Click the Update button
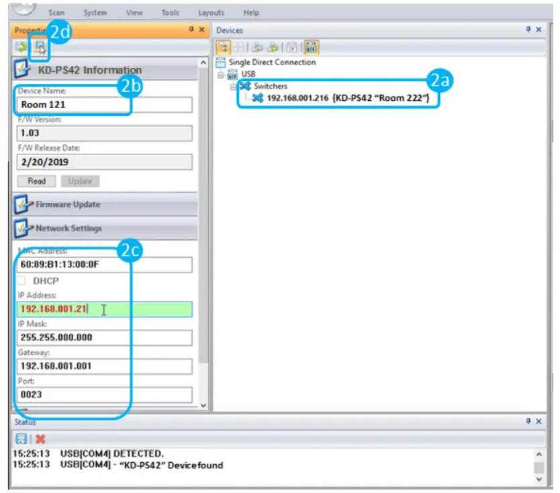The width and height of the screenshot is (560, 493). pyautogui.click(x=80, y=181)
